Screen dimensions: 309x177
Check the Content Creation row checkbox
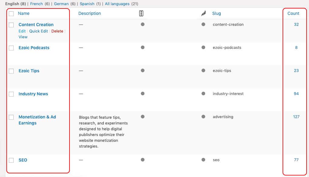pyautogui.click(x=11, y=25)
